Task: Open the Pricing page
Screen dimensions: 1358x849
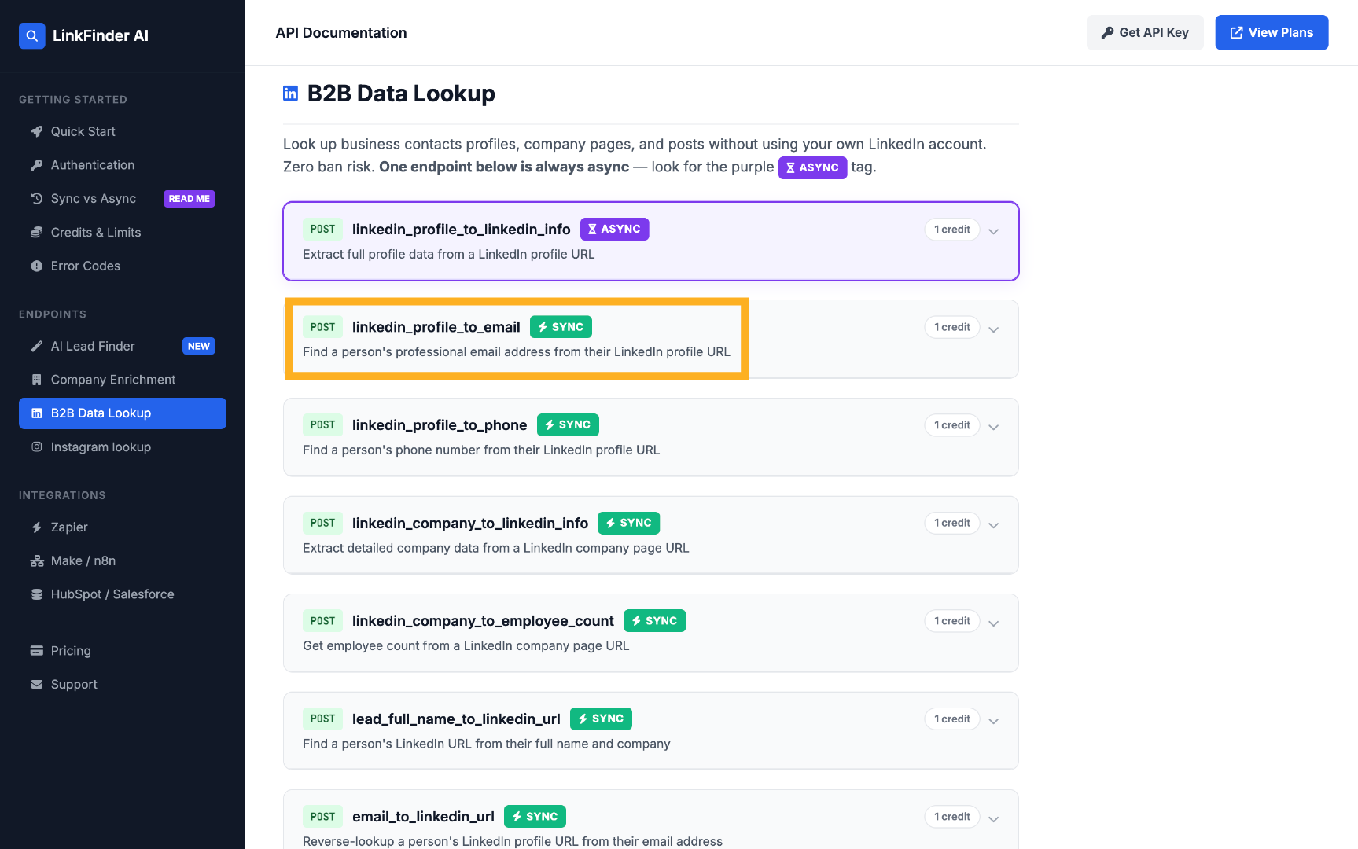Action: [x=123, y=651]
